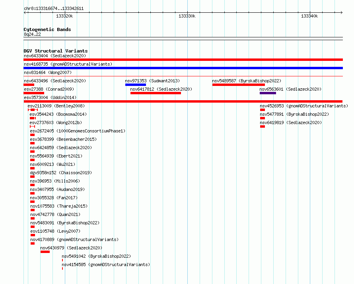Click the 133320k ruler label
This screenshot has height=284, width=354.
(64, 16)
